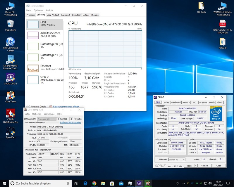Switch to Prozesse tab
Image resolution: width=234 pixels, height=187 pixels.
[x=31, y=15]
